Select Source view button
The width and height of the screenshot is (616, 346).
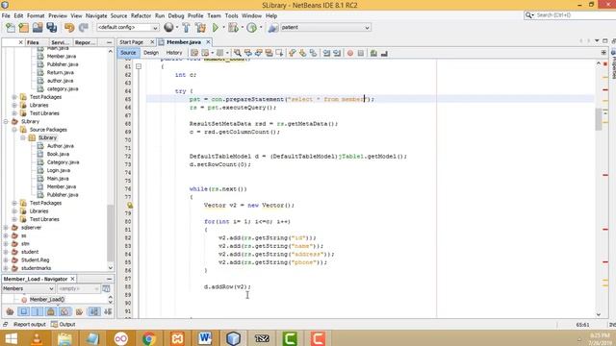pyautogui.click(x=128, y=53)
